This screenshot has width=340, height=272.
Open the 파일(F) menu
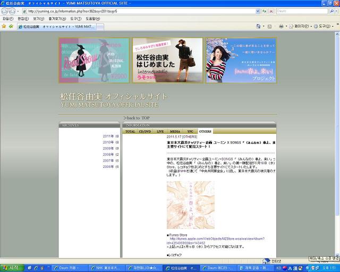(8, 19)
